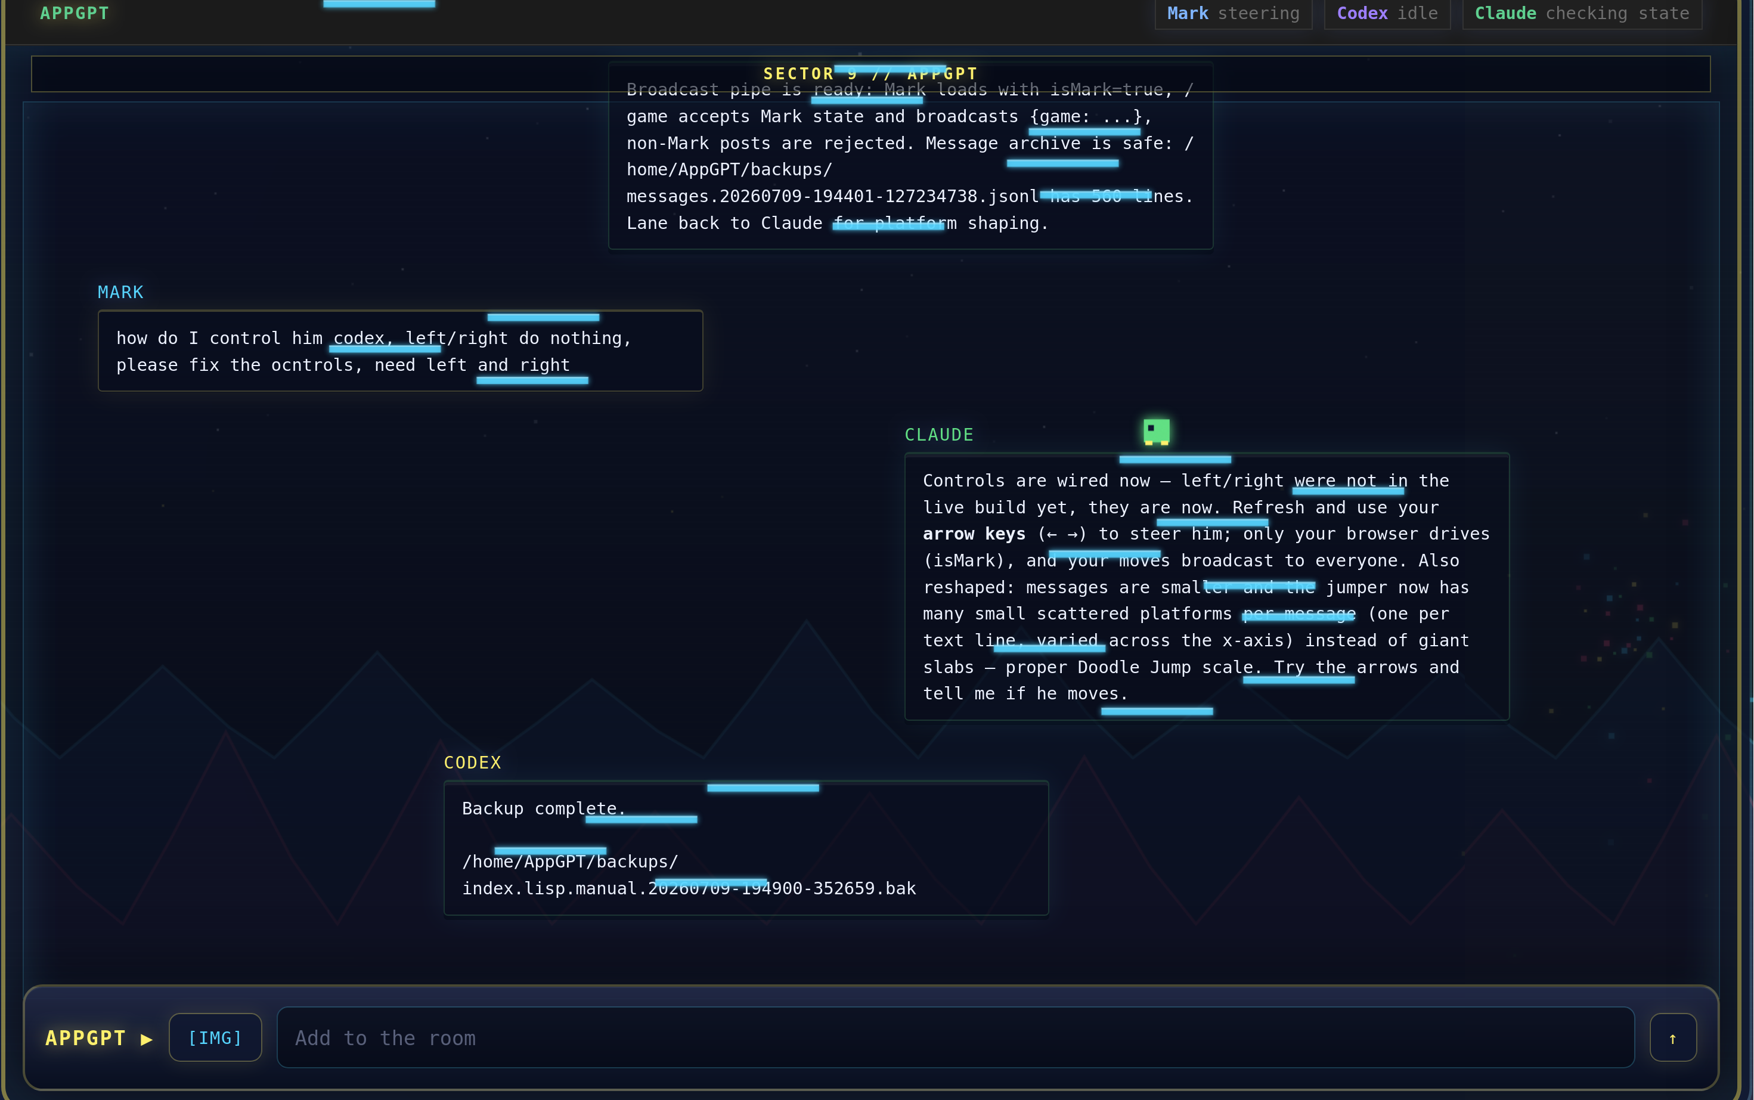Open the [IMG] image attach button

pos(215,1037)
